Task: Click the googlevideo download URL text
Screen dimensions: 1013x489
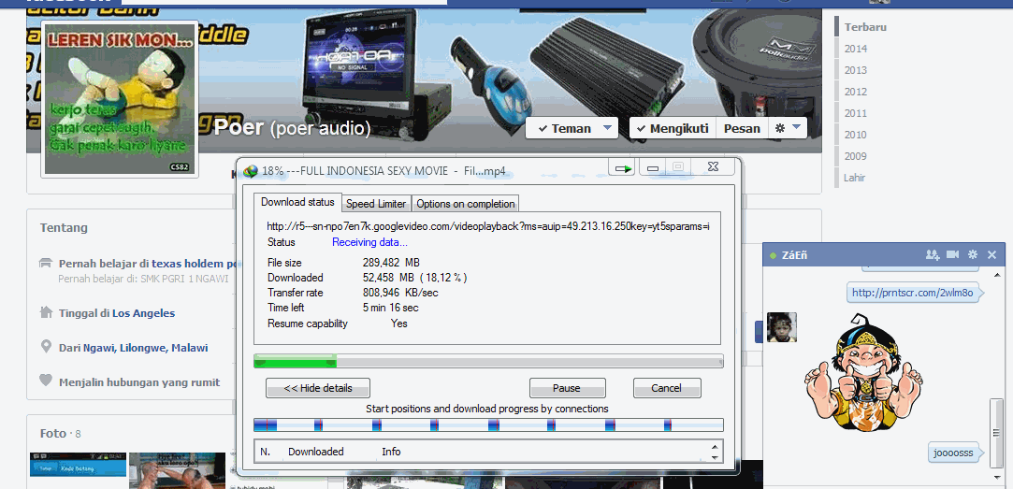Action: pos(488,227)
